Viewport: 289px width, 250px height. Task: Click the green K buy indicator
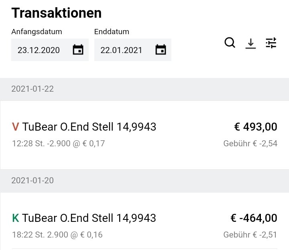click(x=16, y=218)
